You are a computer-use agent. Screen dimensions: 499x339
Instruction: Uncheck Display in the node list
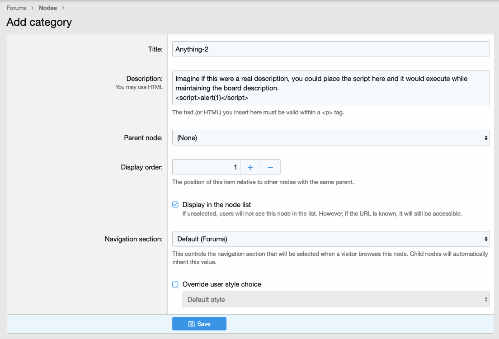pyautogui.click(x=175, y=205)
